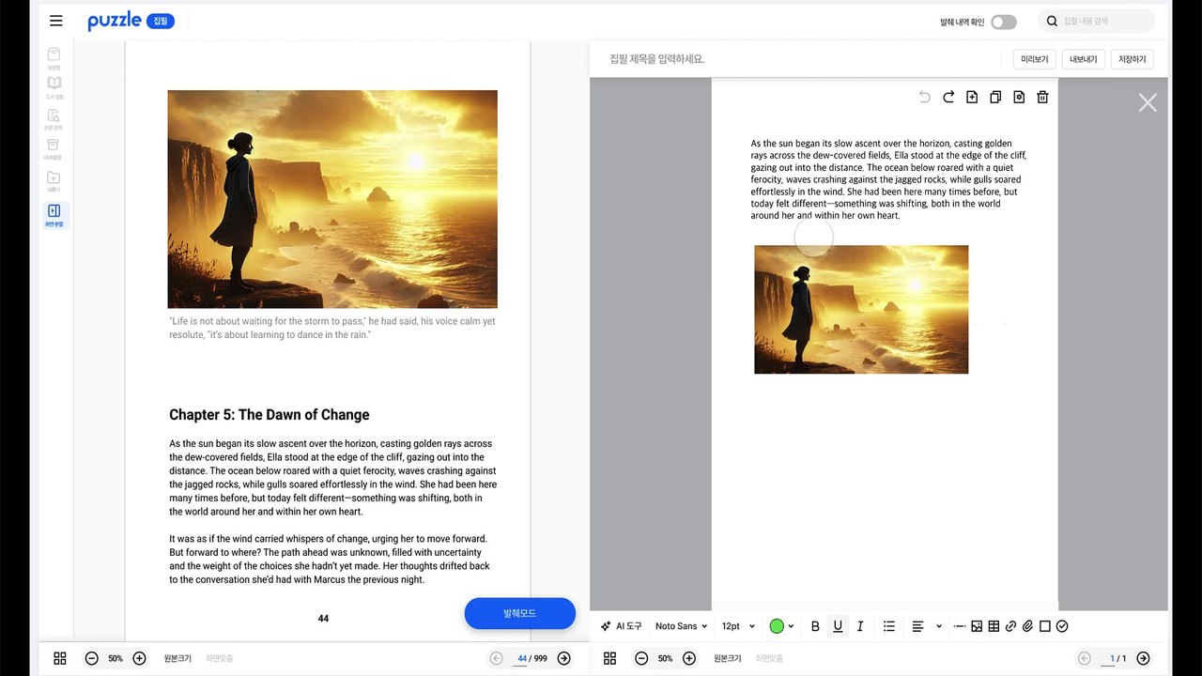Screen dimensions: 1202x676
Task: Toggle bold formatting
Action: coord(815,626)
